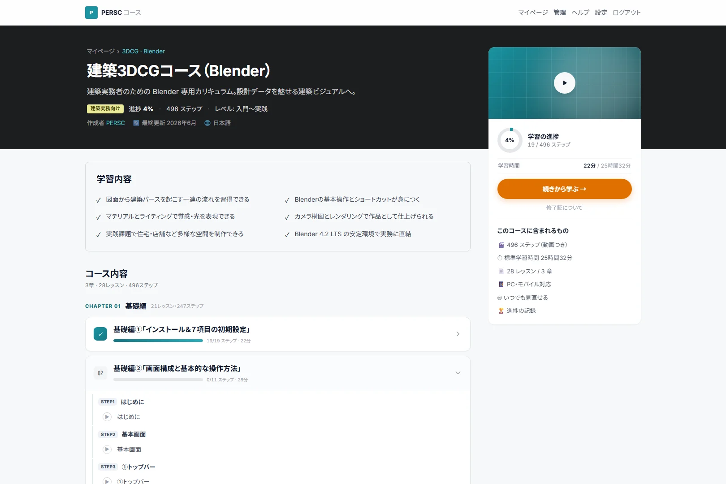Click the 19 / 496 ステップ text

tap(549, 145)
